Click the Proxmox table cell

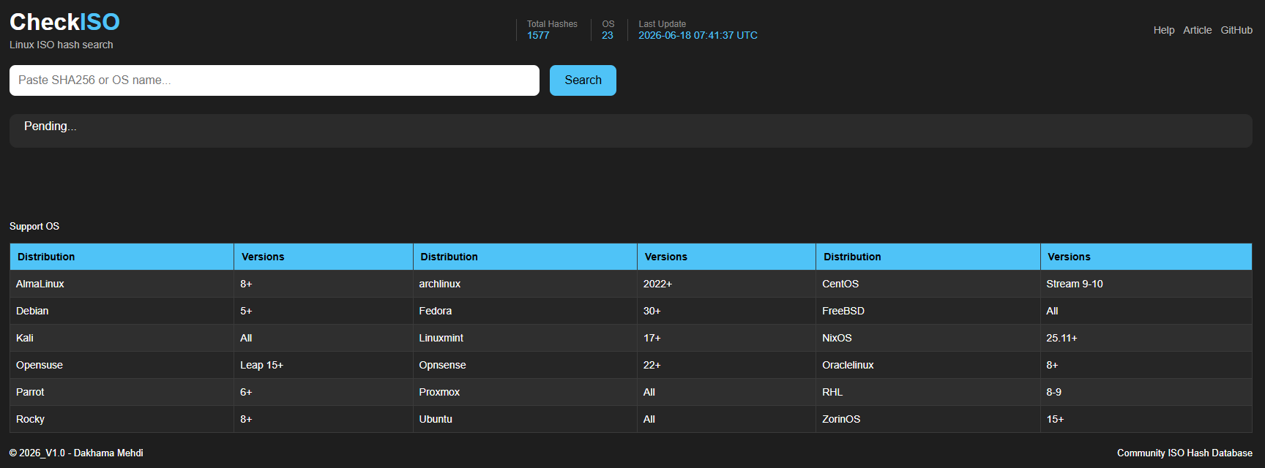point(525,392)
